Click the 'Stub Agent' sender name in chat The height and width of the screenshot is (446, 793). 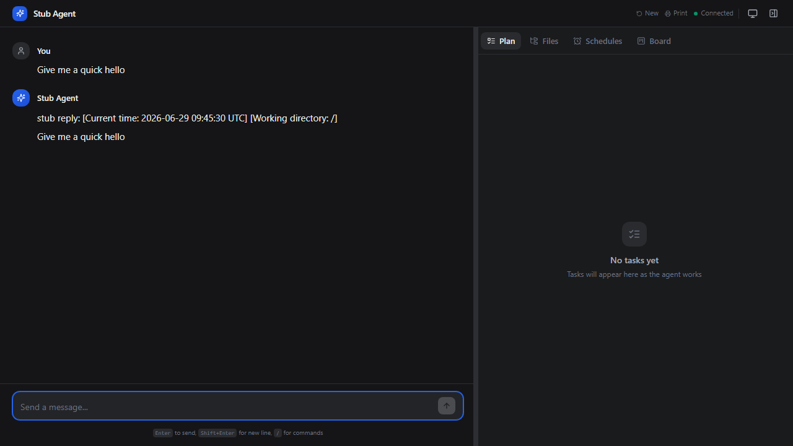(x=58, y=98)
